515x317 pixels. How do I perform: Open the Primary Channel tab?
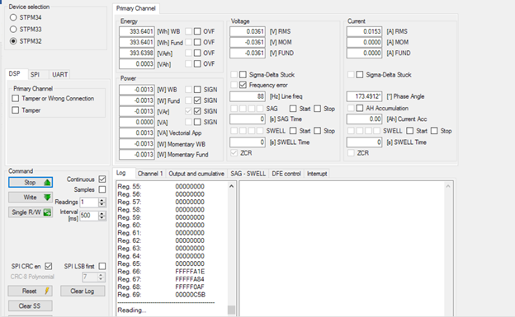pos(135,8)
